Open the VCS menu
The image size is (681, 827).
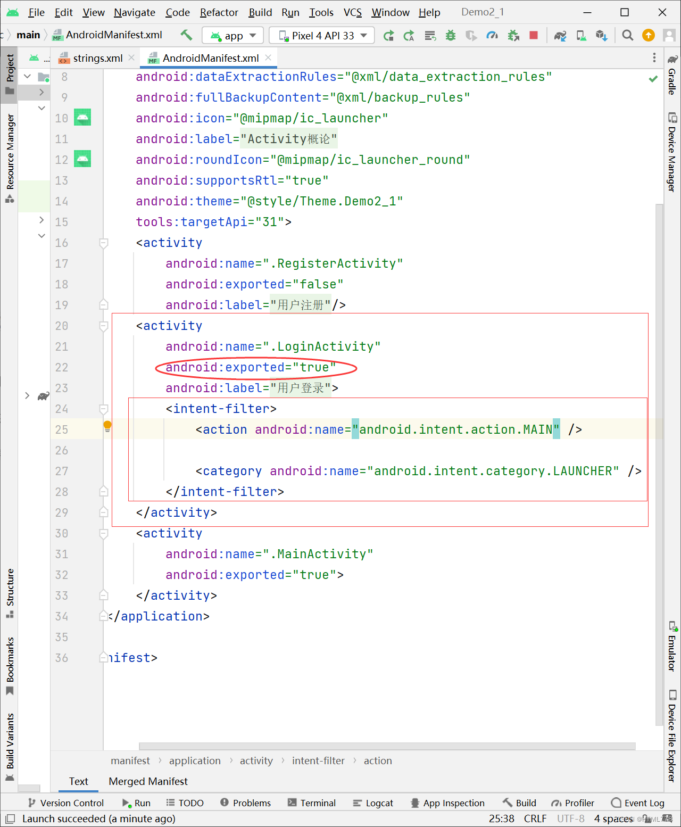click(353, 12)
